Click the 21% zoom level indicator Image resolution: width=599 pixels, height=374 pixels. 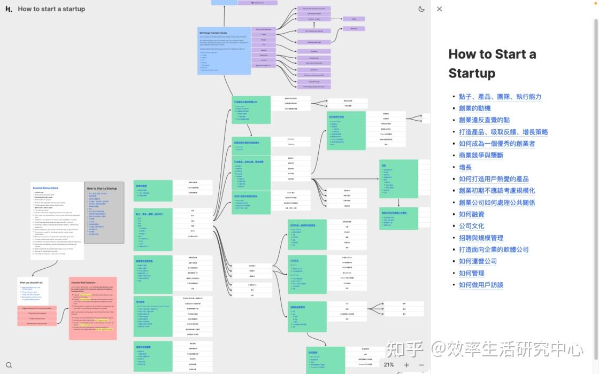coord(388,364)
